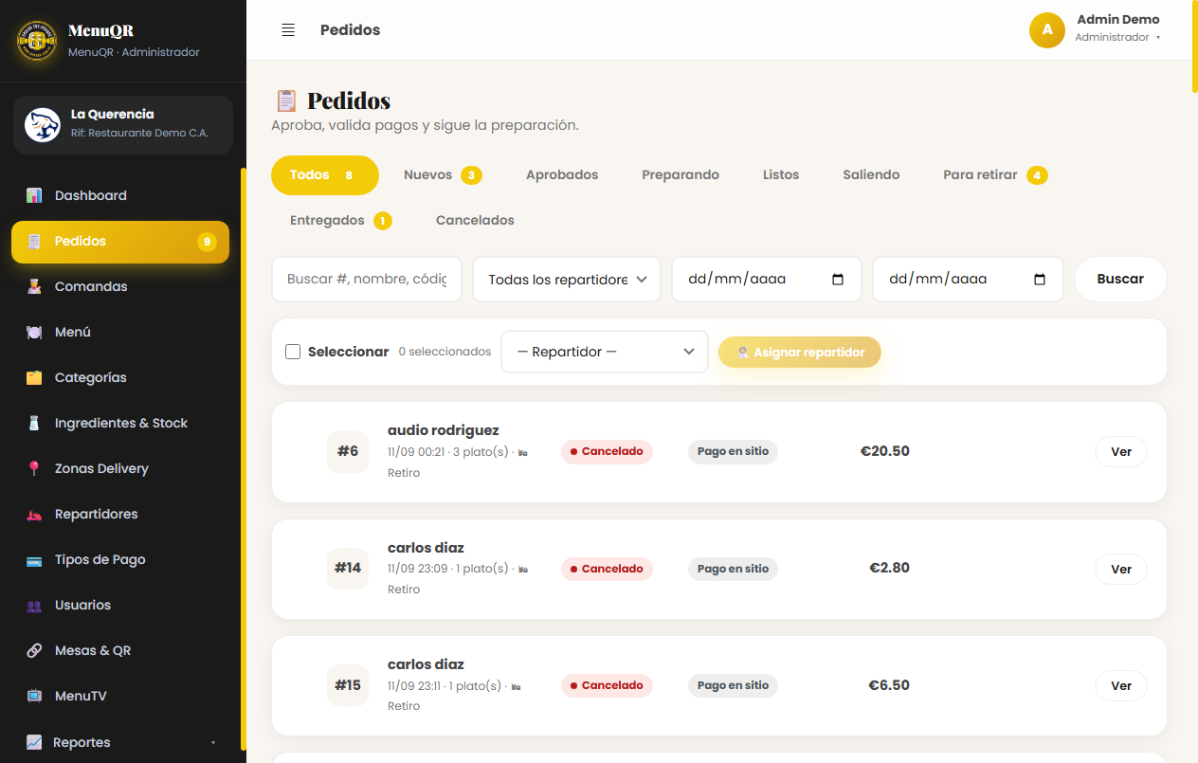1198x763 pixels.
Task: Click the €2.80 amount
Action: 890,568
